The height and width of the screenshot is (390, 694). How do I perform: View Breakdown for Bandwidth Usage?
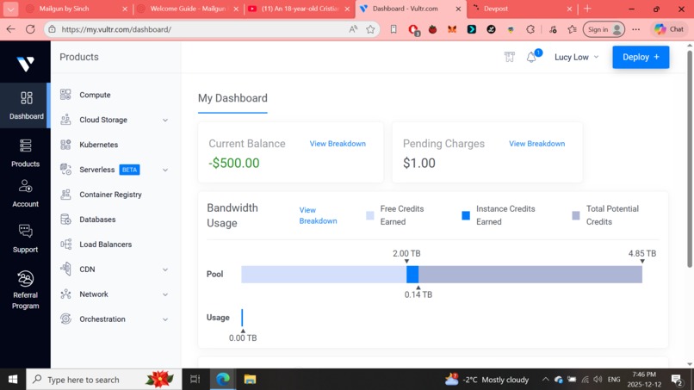click(x=318, y=215)
